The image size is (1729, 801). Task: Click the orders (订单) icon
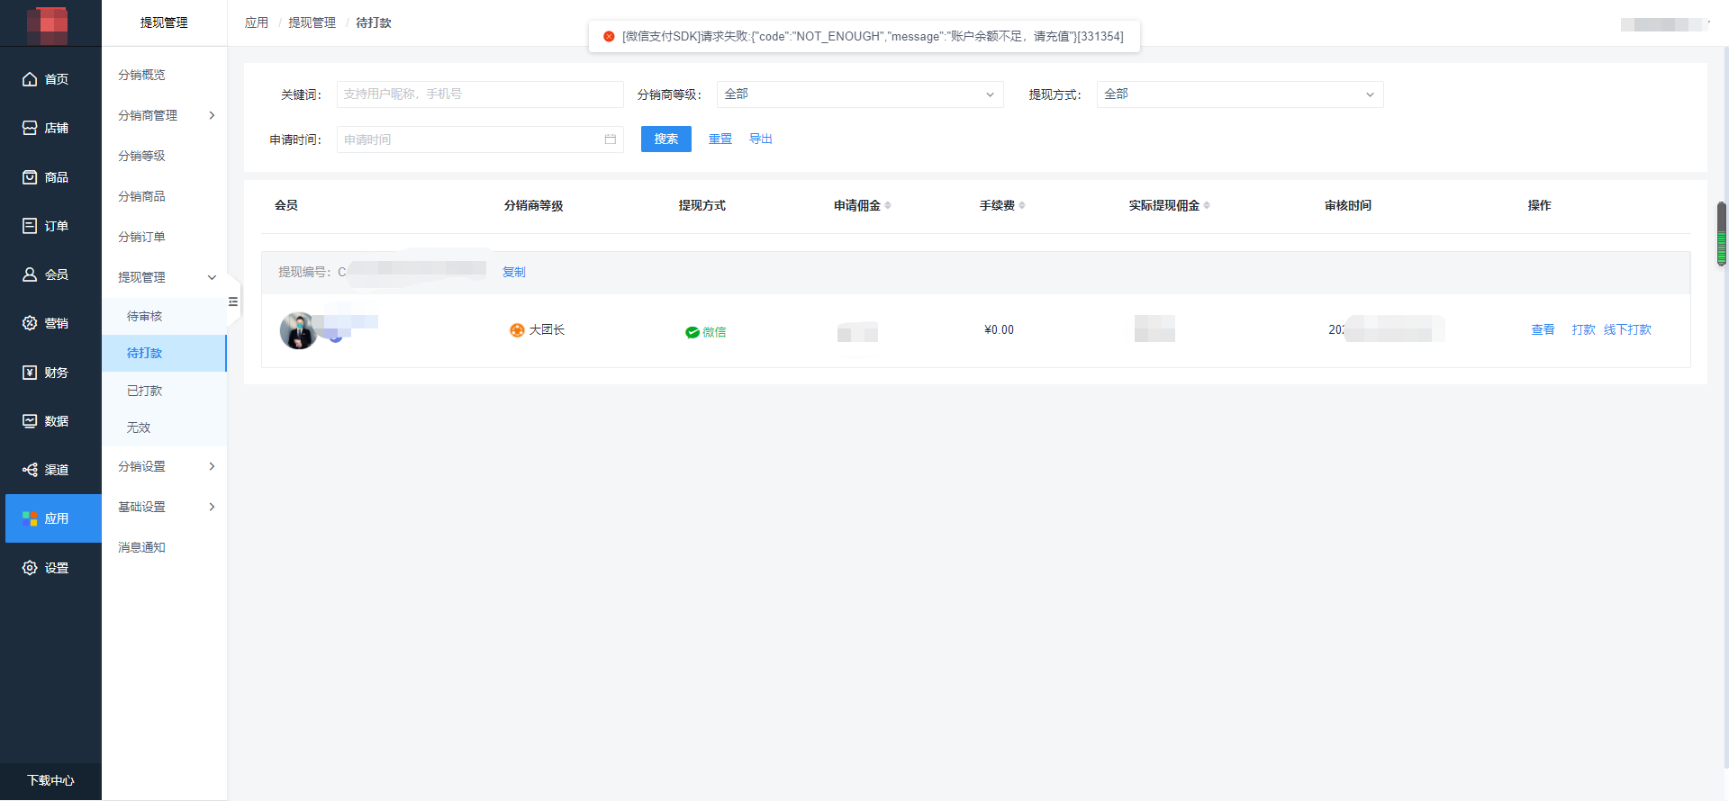pos(30,226)
